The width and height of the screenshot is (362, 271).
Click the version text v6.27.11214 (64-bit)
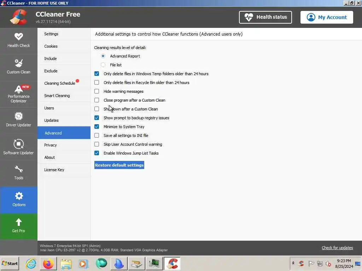(x=53, y=22)
